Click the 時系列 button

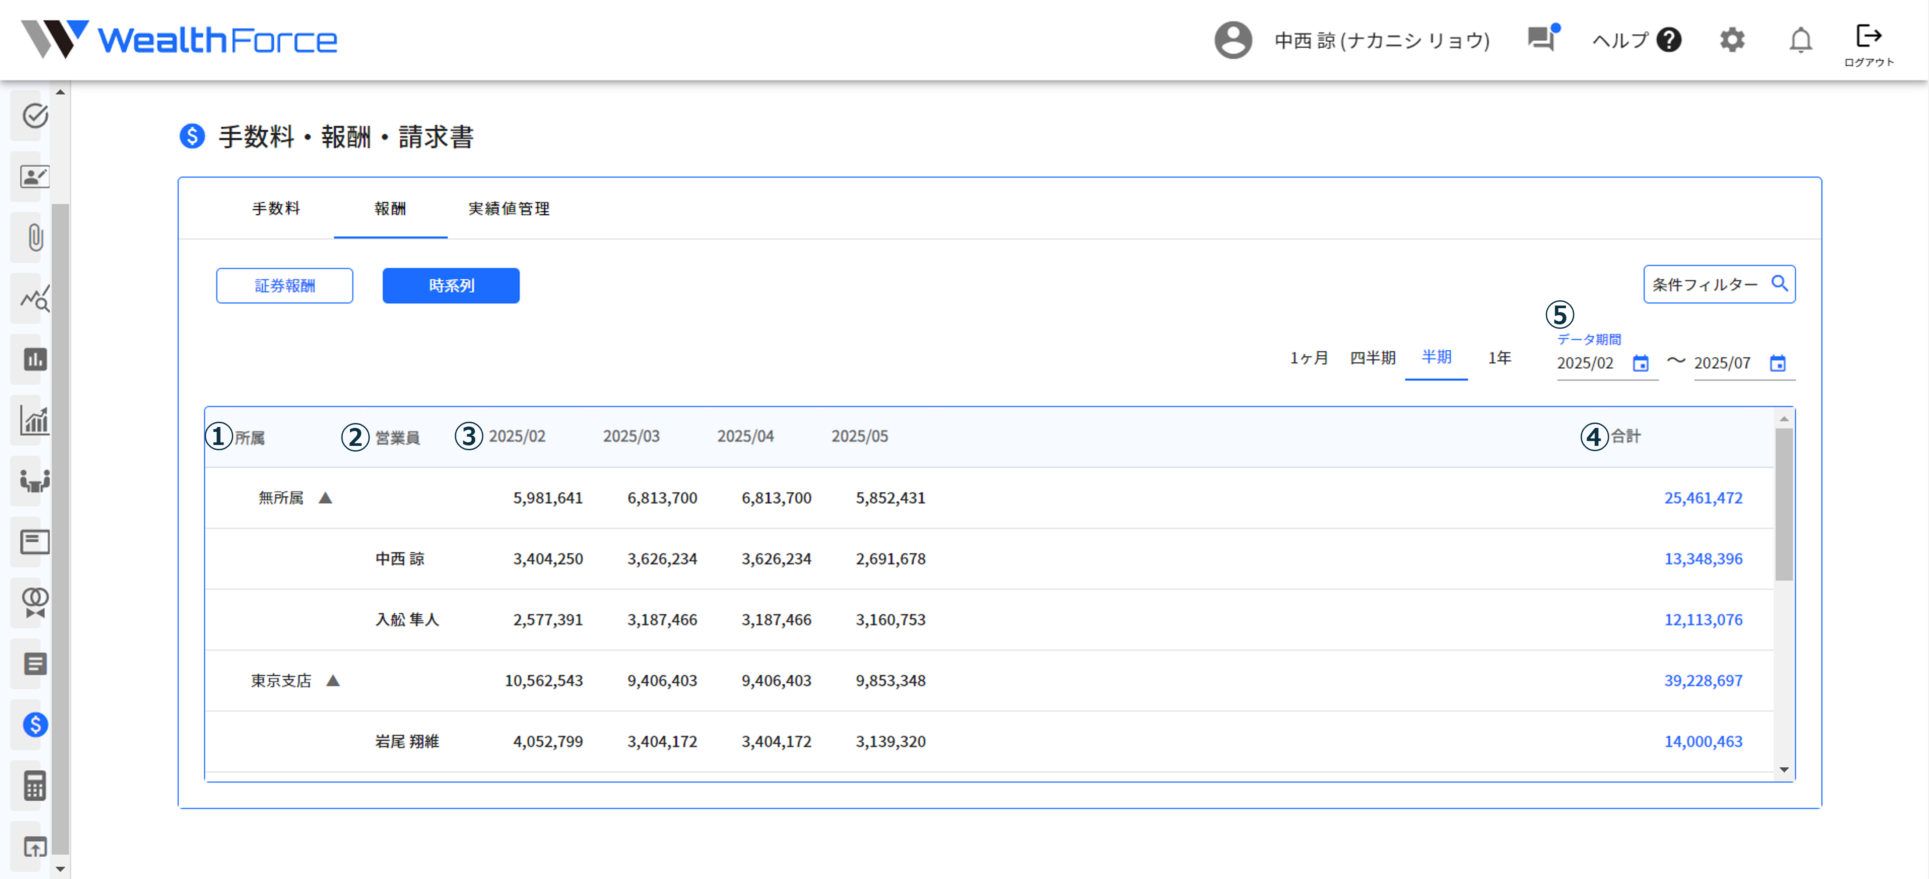click(451, 285)
